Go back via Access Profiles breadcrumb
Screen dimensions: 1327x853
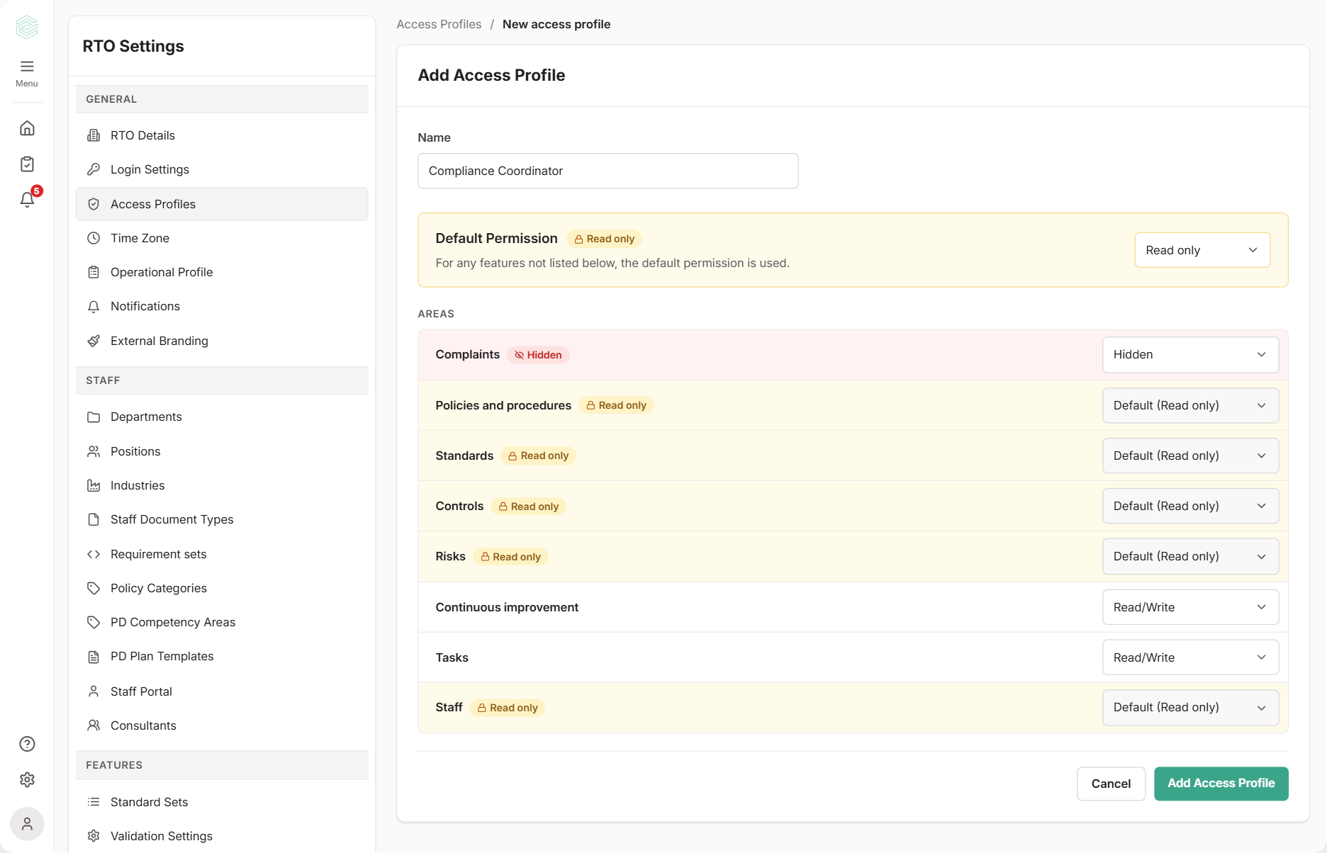coord(439,24)
